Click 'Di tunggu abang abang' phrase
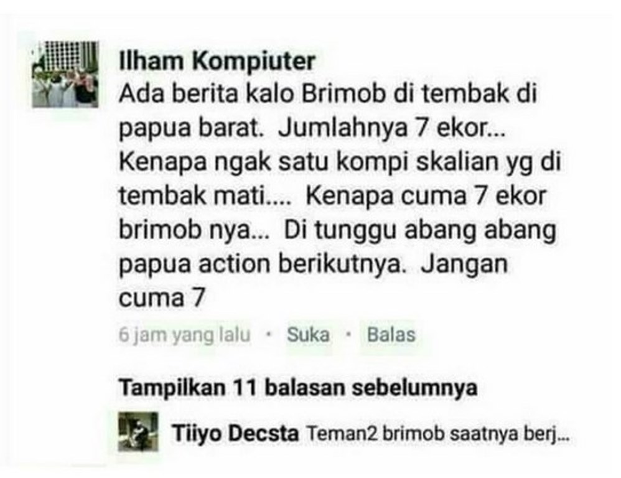The height and width of the screenshot is (478, 621). [x=420, y=230]
